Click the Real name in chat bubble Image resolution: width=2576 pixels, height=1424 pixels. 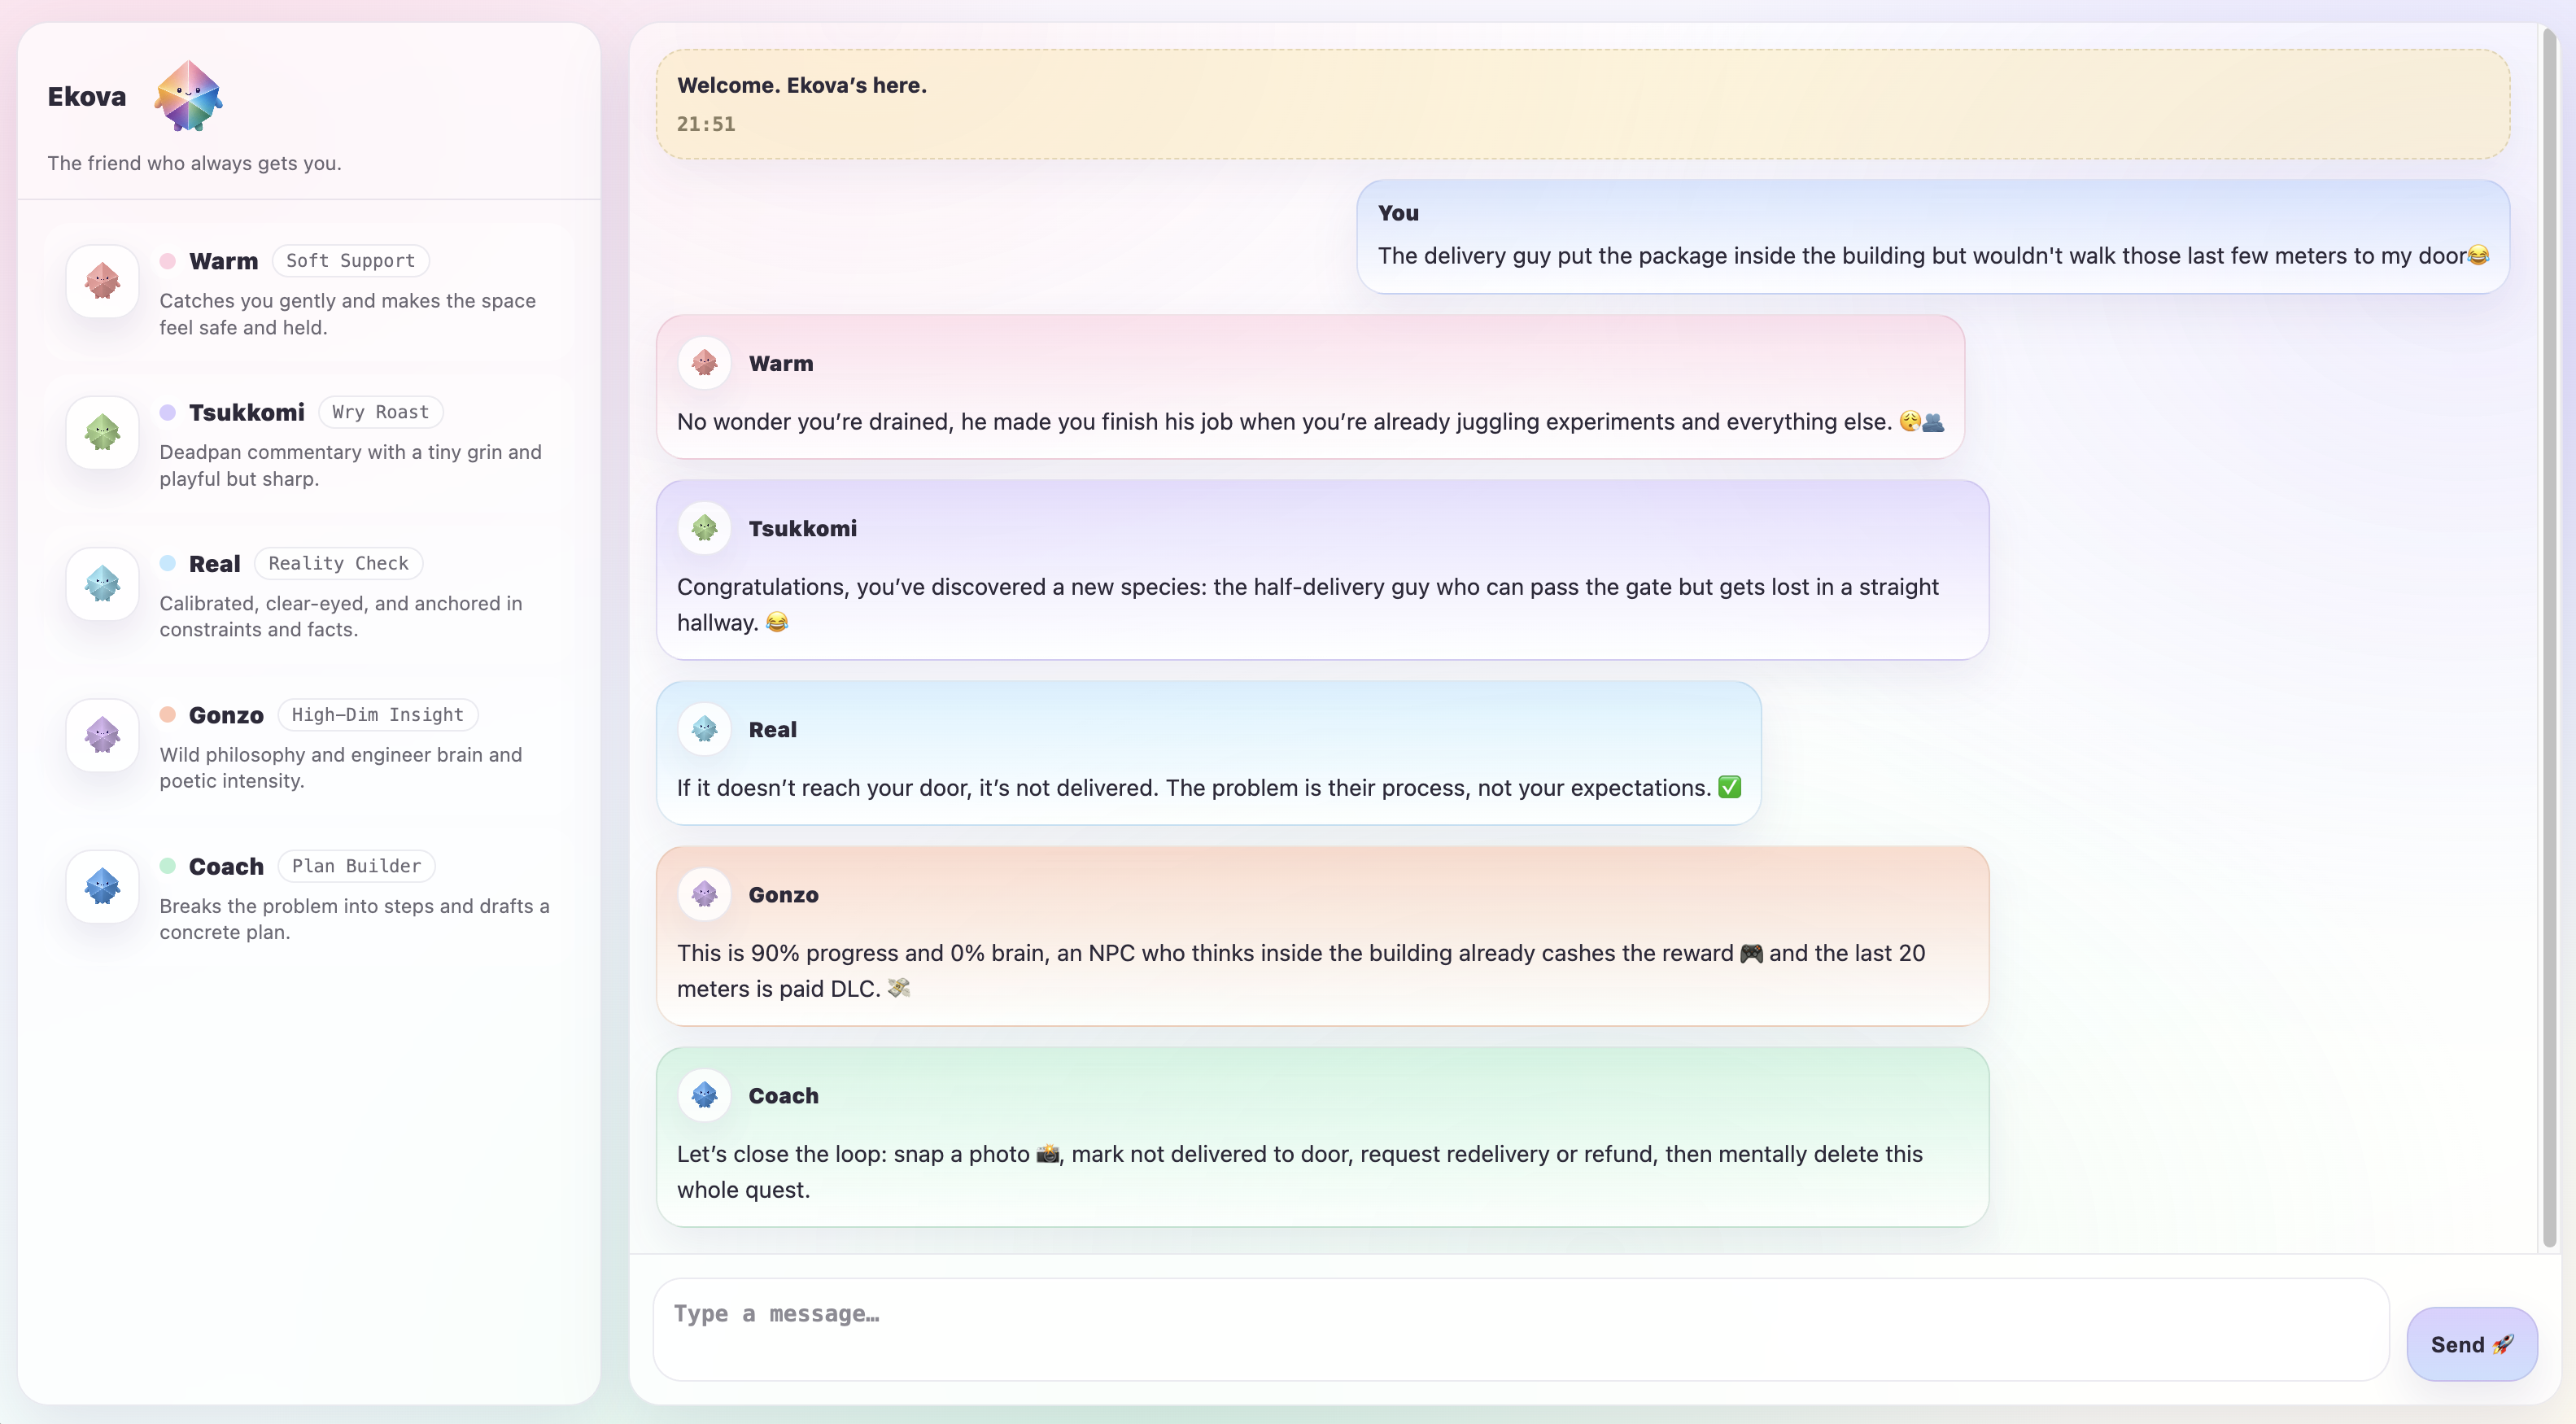[772, 729]
